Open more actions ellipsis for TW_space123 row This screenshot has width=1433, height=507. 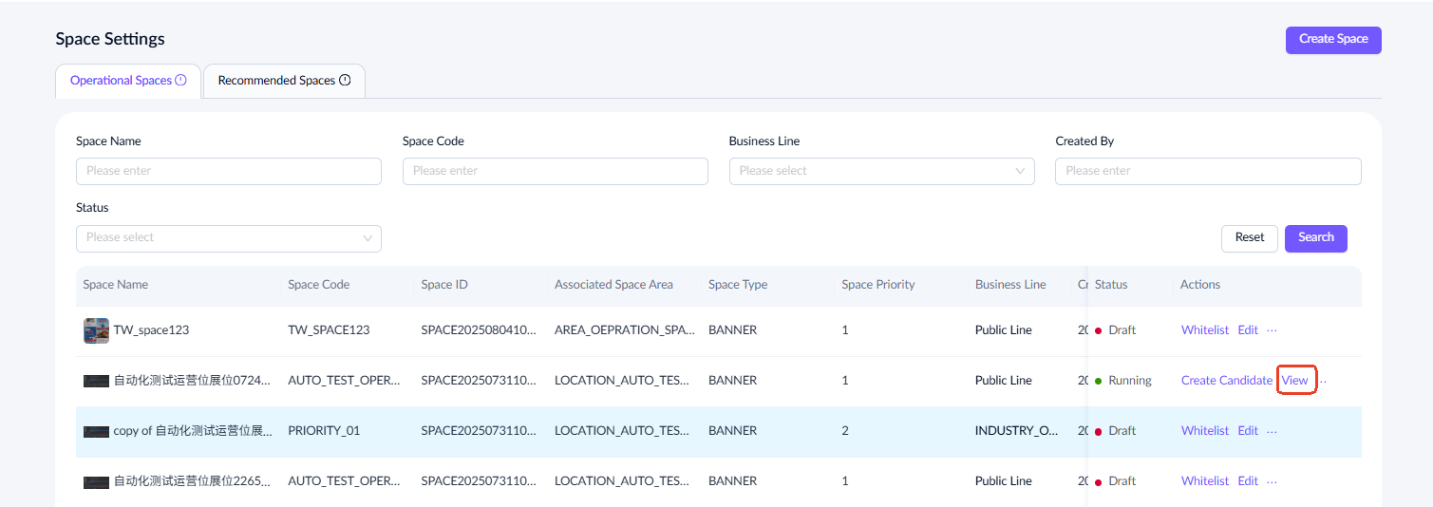tap(1273, 330)
